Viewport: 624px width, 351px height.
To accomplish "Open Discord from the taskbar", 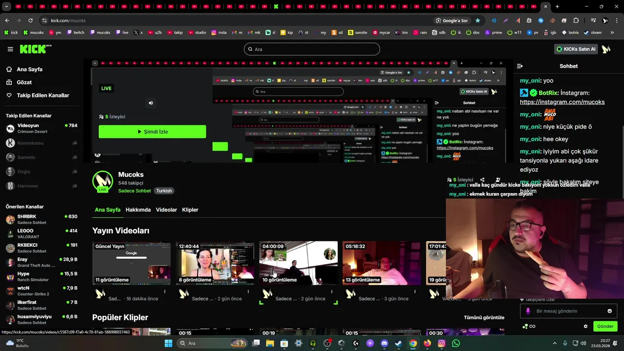I will (x=384, y=343).
